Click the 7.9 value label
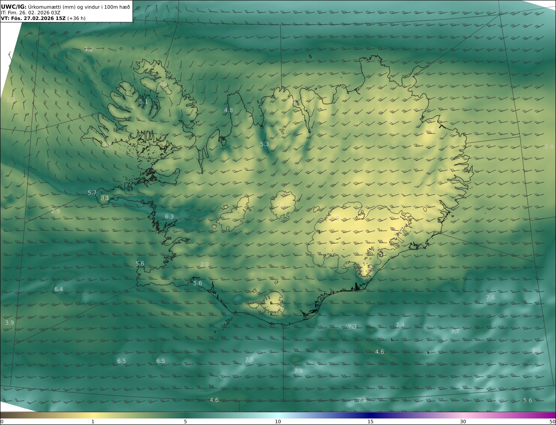Screen dimensions: 556x425 (298, 371)
